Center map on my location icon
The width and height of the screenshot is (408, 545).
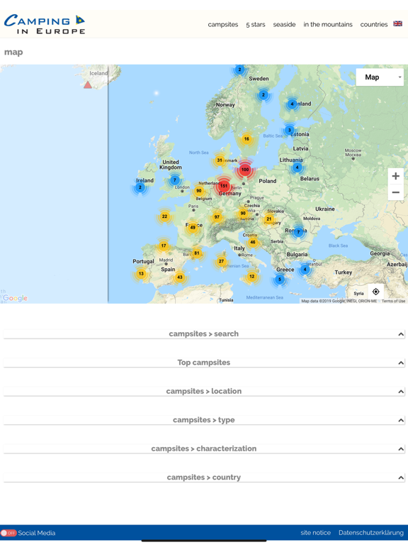pos(375,292)
